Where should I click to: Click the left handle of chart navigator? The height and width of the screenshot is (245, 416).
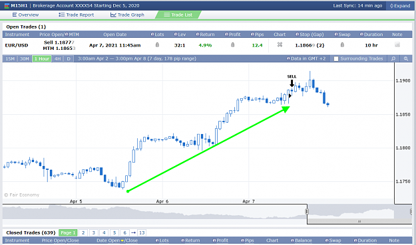coord(307,211)
